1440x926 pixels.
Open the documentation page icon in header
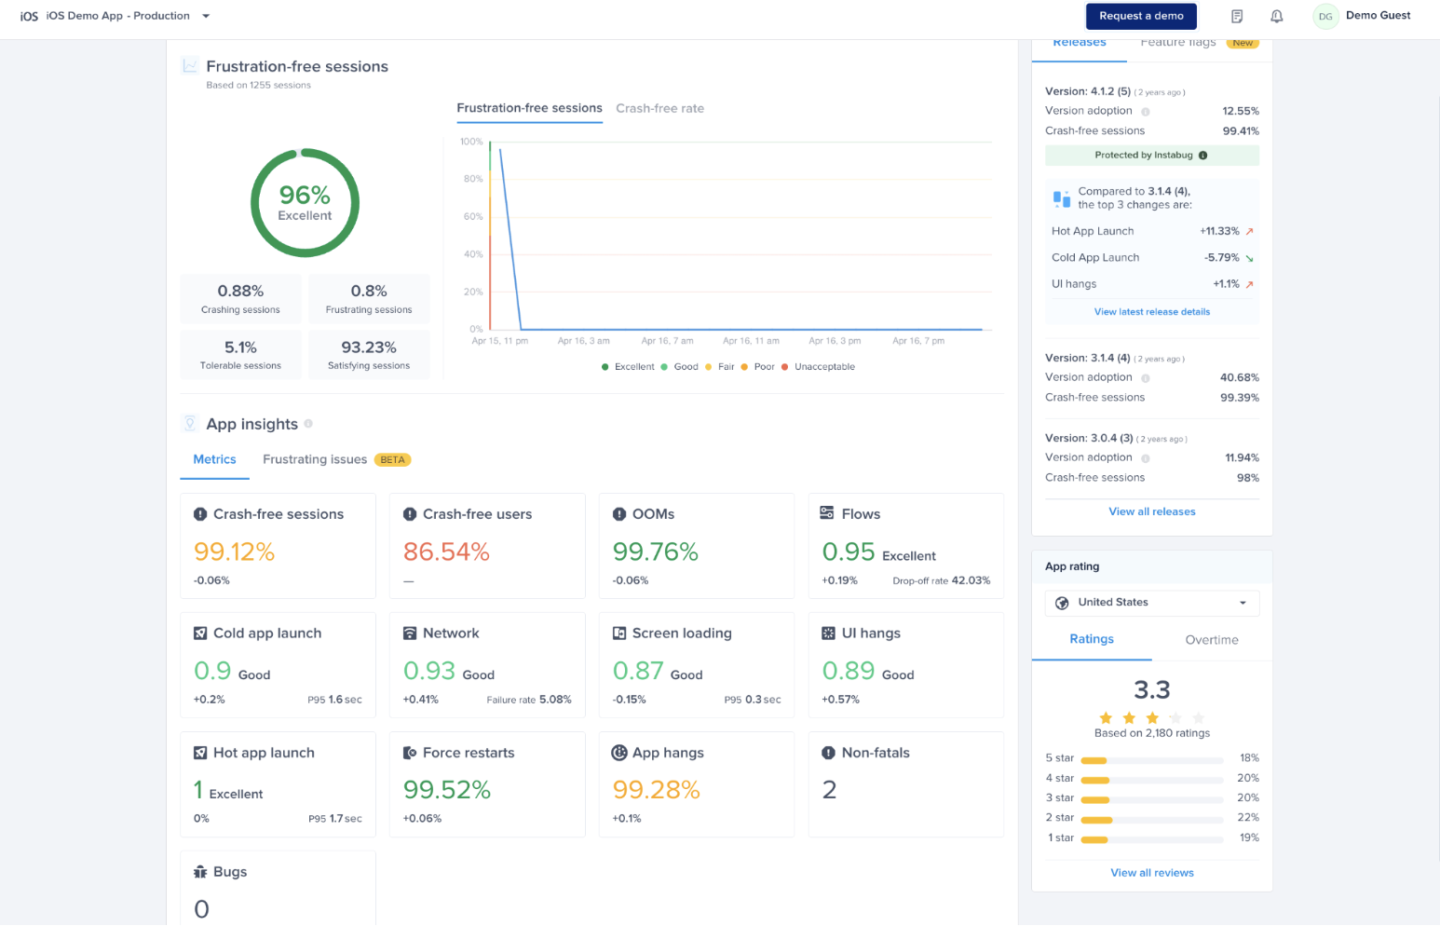tap(1237, 16)
